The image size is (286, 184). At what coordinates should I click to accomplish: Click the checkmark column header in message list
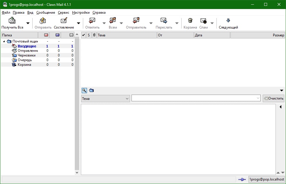click(x=84, y=35)
